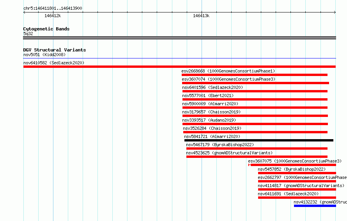Click the blue bar of nsv4132232

pos(315,206)
